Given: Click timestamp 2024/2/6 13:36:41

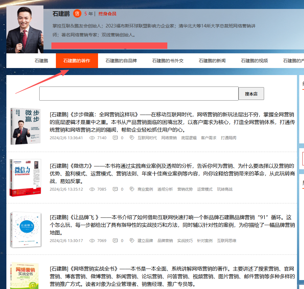Looking at the screenshot, I should (66, 138).
